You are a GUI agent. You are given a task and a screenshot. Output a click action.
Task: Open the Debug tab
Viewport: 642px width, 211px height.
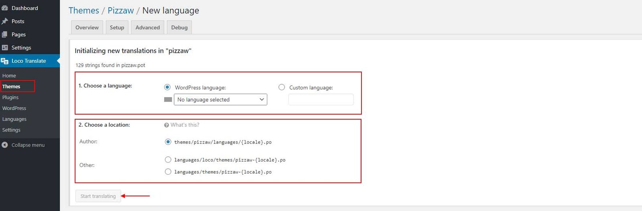179,28
